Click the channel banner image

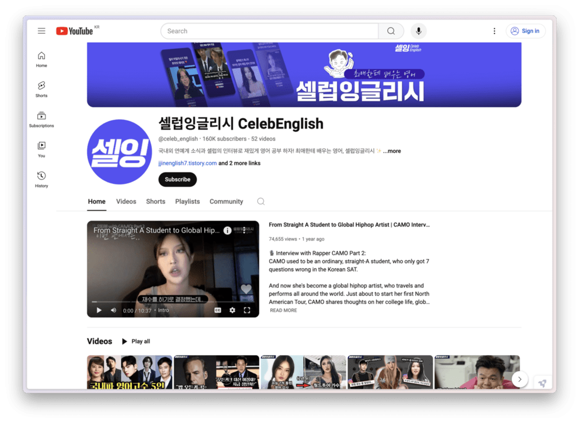304,75
